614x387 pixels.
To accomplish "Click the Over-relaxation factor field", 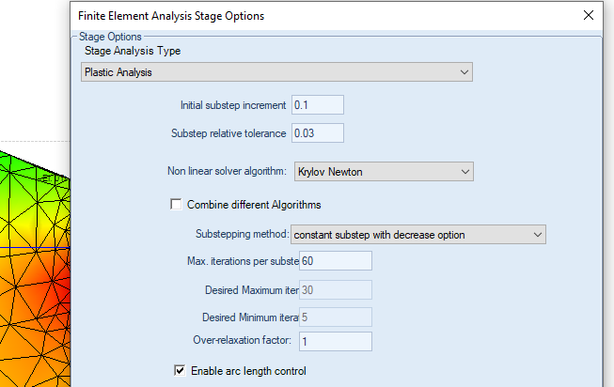I will [x=336, y=342].
